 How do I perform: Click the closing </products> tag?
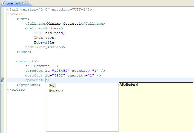coord(28,85)
